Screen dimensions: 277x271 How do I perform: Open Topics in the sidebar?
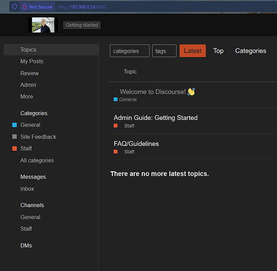(51, 49)
